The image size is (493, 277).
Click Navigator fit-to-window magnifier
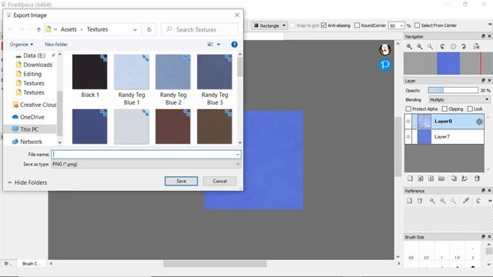click(430, 46)
